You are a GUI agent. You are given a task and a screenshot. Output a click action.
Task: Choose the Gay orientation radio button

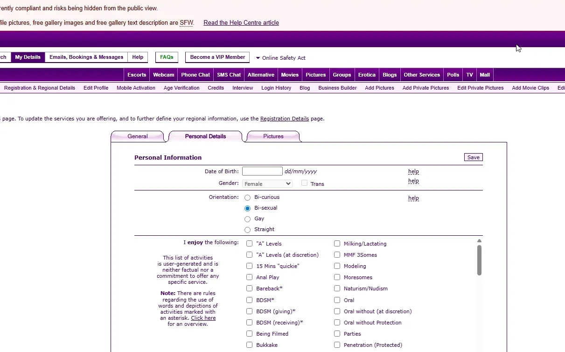click(x=248, y=219)
